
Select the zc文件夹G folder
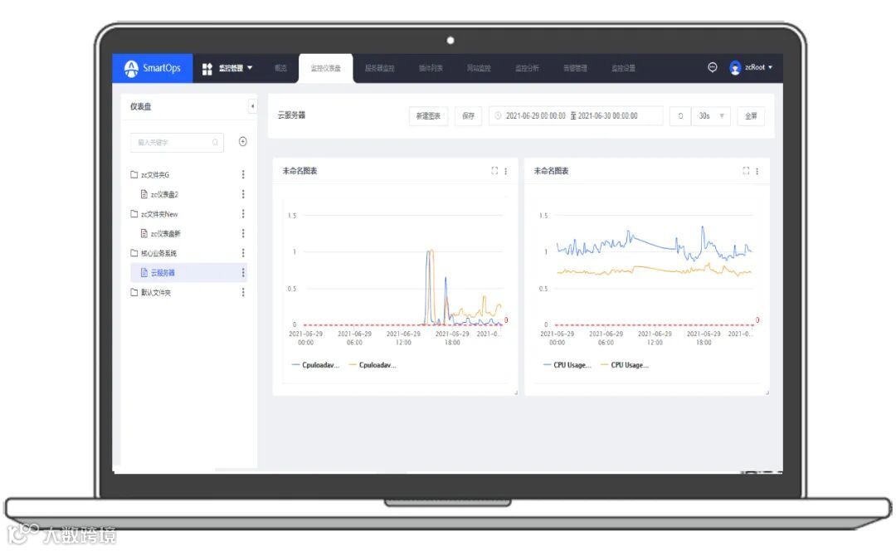coord(155,175)
